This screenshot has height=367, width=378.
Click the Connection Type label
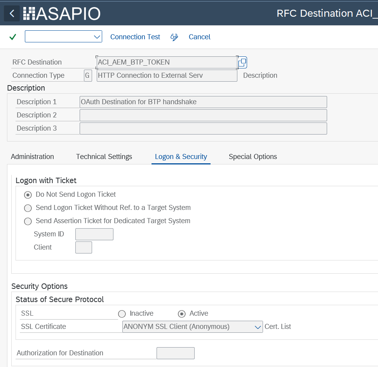tap(38, 75)
